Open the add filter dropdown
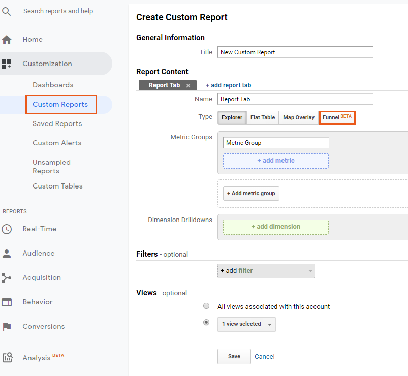The width and height of the screenshot is (408, 376). pyautogui.click(x=266, y=271)
